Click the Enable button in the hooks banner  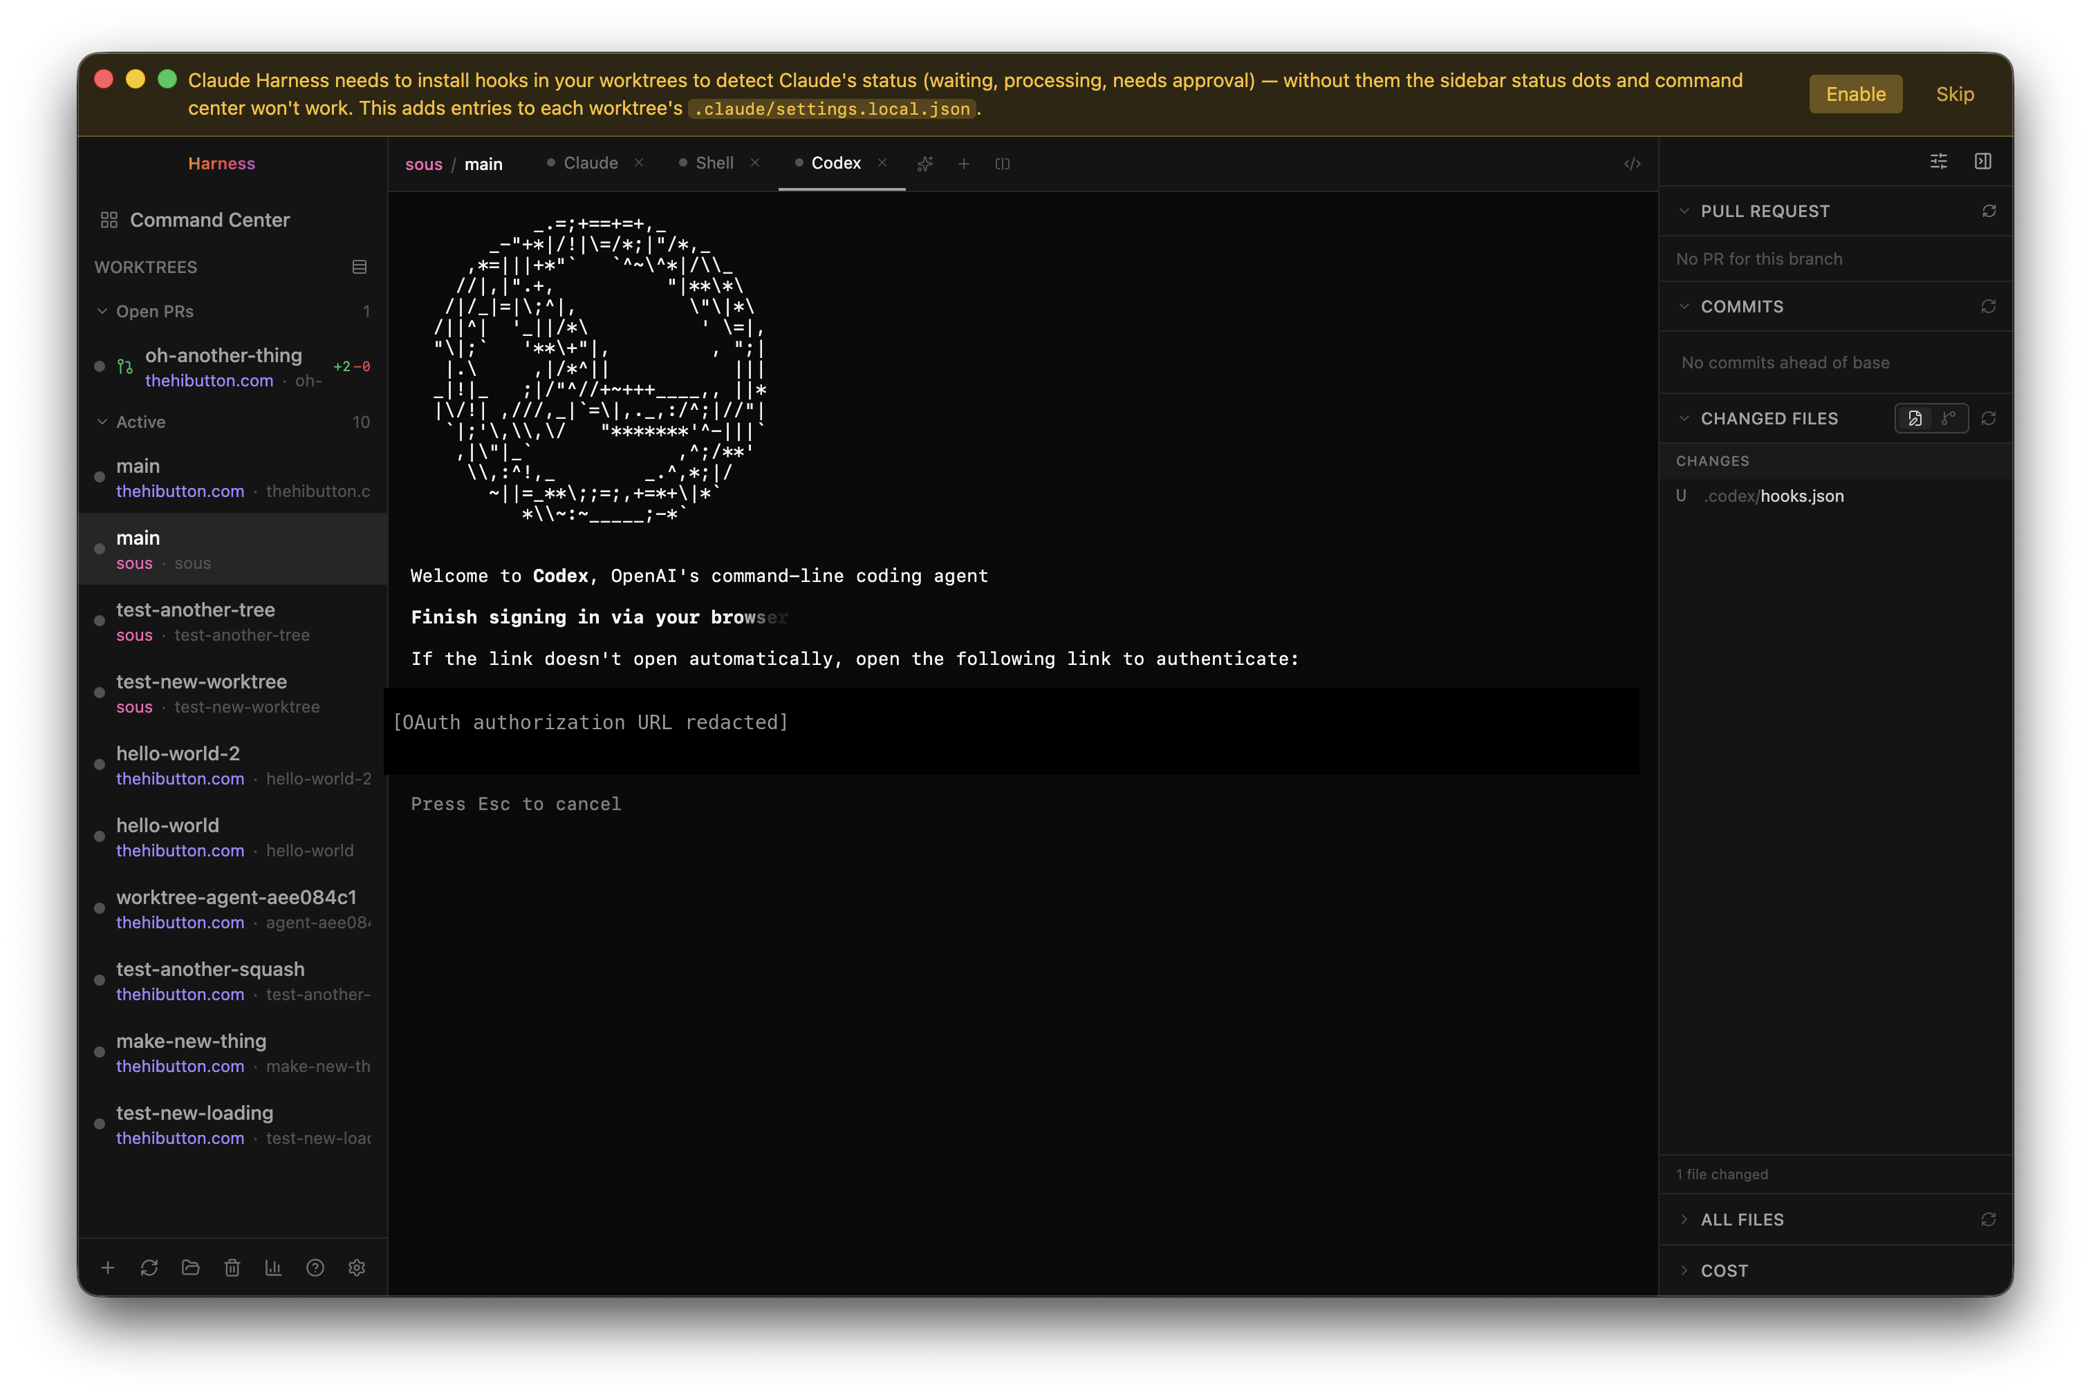1855,95
